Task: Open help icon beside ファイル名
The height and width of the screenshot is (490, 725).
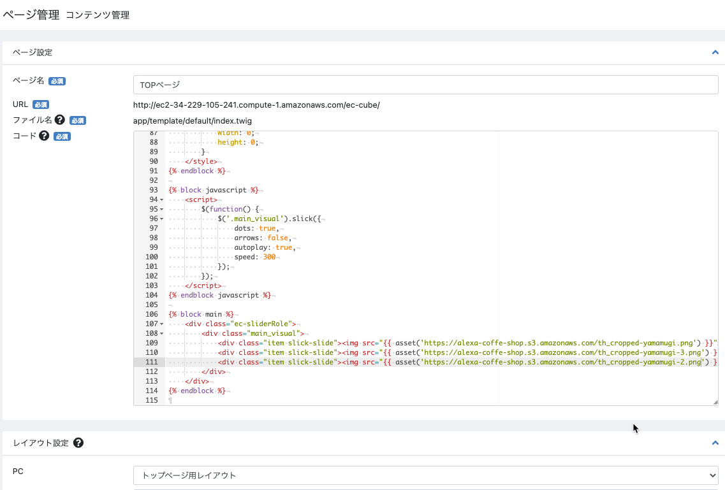Action: [60, 120]
